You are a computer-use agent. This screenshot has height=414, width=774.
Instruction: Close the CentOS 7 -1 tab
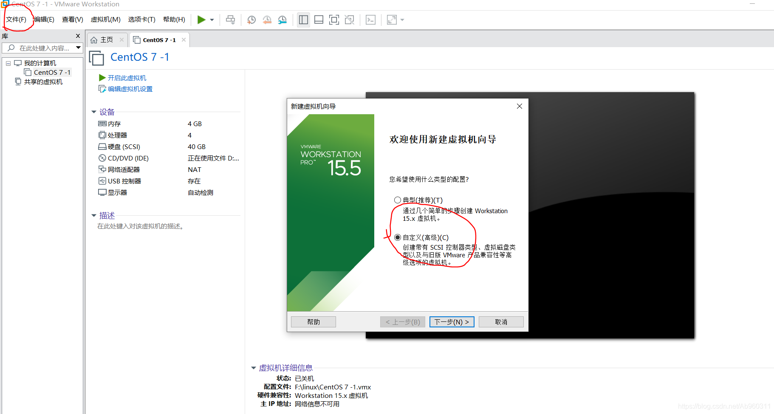coord(184,40)
